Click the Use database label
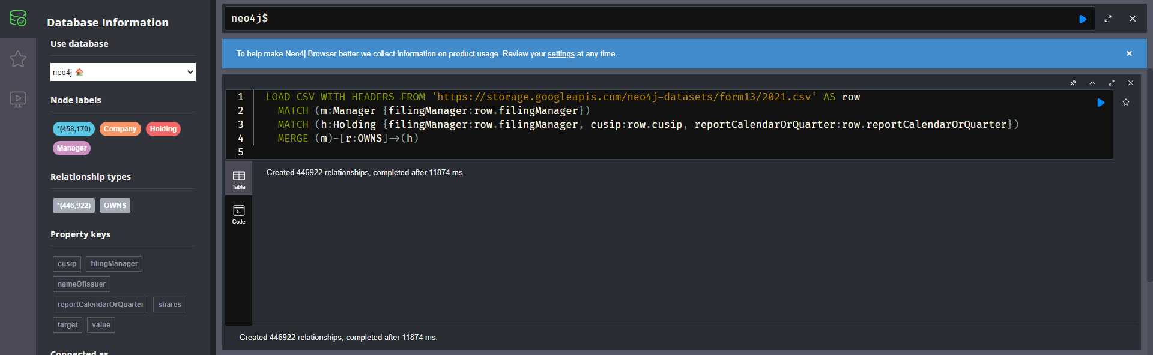The width and height of the screenshot is (1153, 355). [79, 44]
